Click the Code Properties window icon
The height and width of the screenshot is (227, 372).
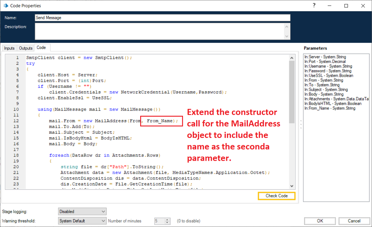click(6, 6)
